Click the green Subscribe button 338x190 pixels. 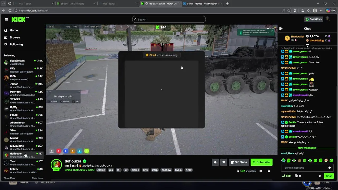(x=261, y=162)
